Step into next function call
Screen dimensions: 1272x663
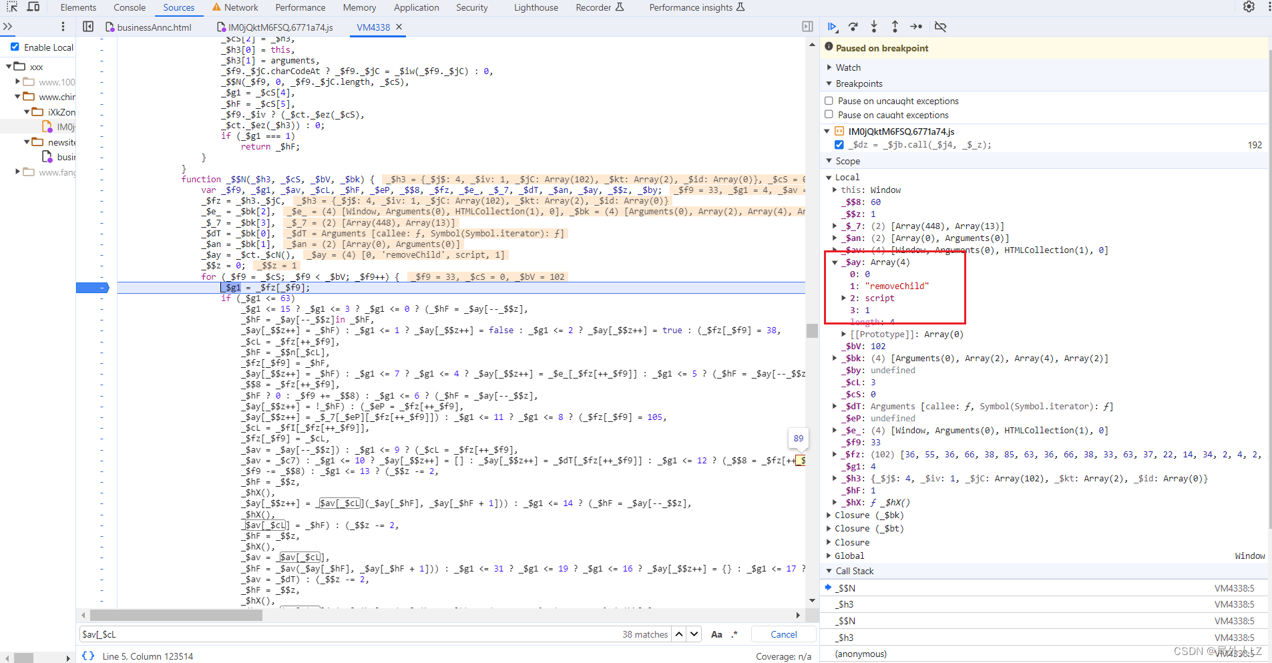(x=874, y=27)
